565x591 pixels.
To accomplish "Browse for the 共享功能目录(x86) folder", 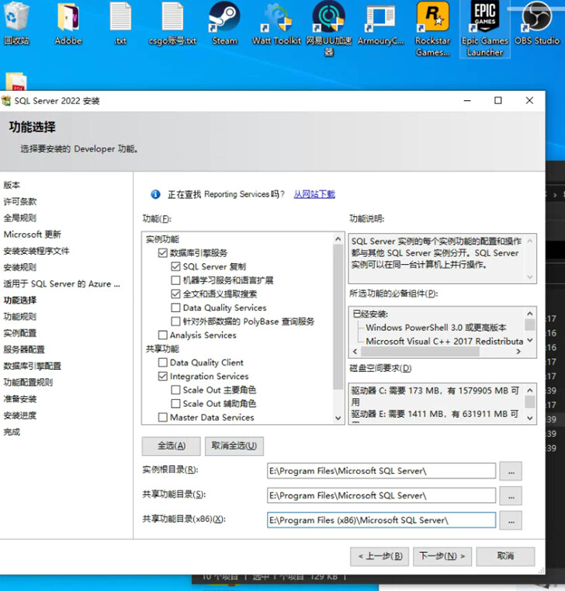I will coord(511,520).
